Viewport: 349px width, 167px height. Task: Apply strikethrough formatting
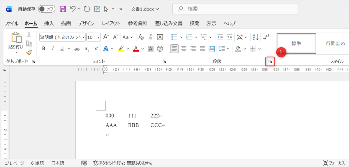pos(77,49)
